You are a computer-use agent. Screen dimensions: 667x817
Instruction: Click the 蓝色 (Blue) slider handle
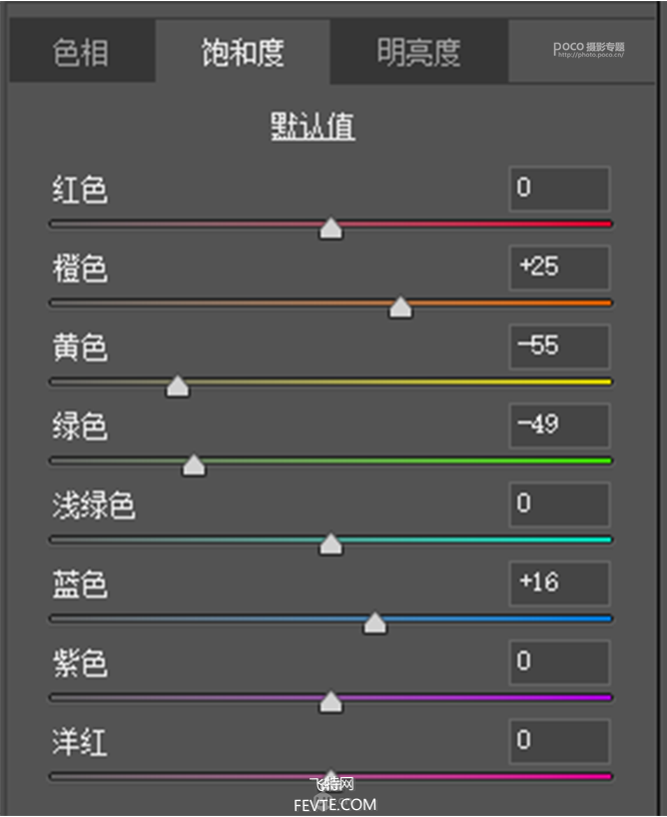pos(374,623)
